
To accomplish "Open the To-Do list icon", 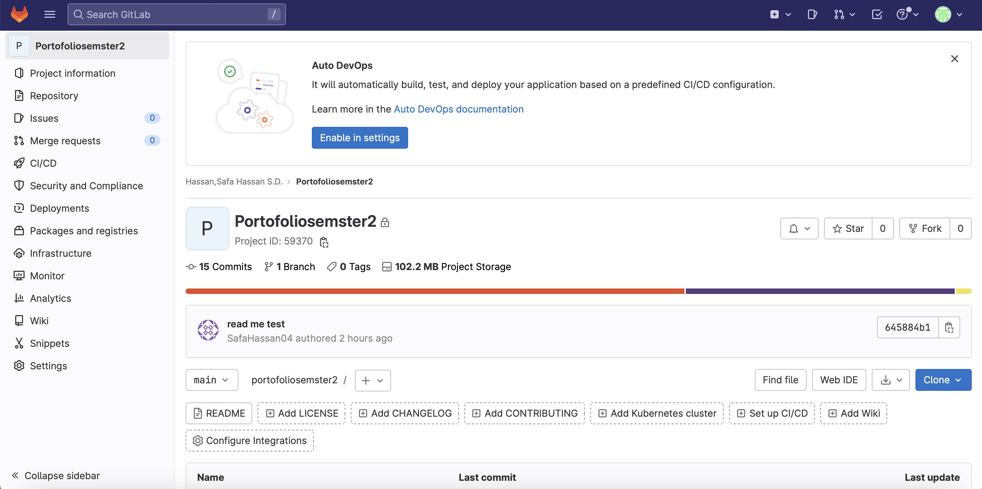I will point(877,14).
